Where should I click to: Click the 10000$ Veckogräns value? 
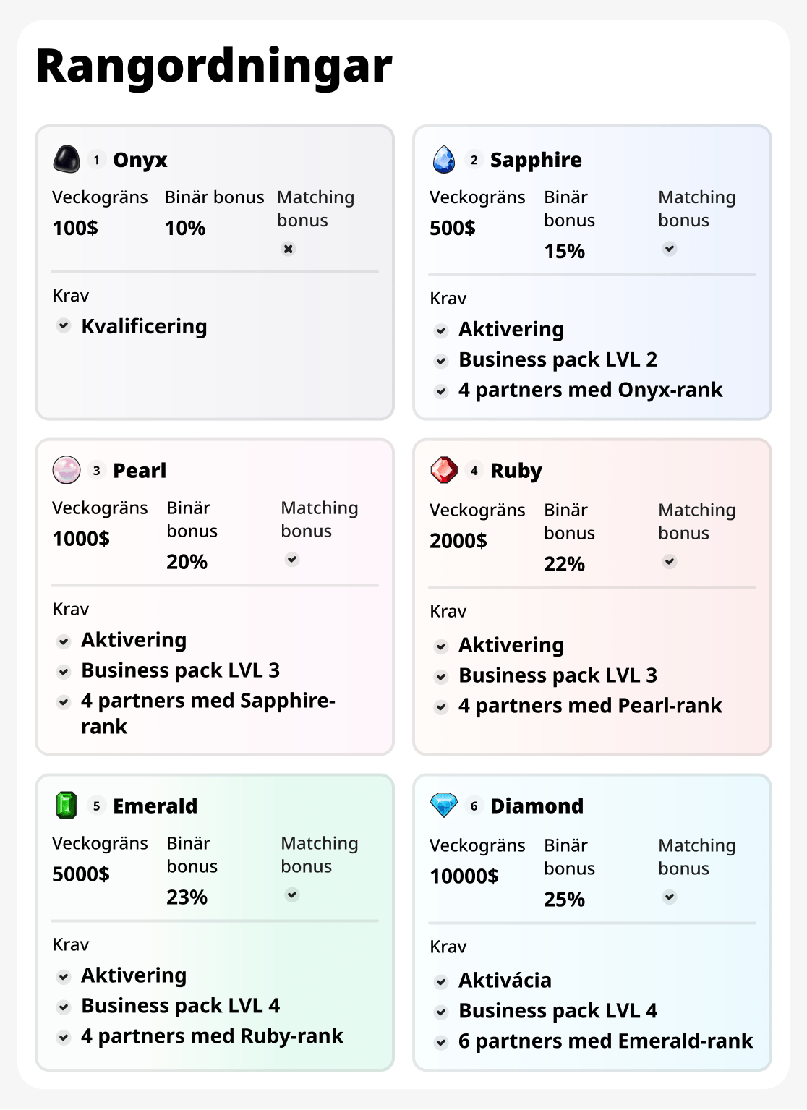tap(464, 876)
